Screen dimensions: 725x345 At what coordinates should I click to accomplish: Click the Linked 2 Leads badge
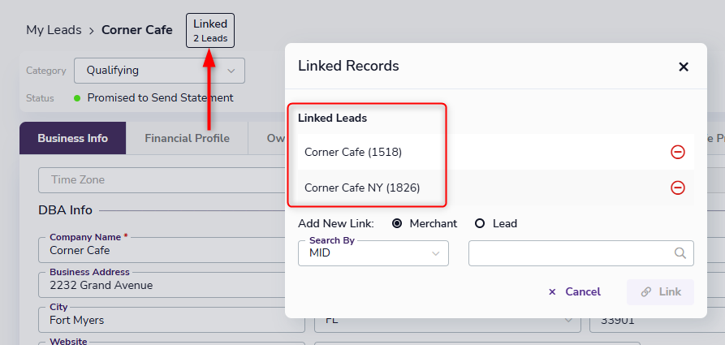(210, 31)
